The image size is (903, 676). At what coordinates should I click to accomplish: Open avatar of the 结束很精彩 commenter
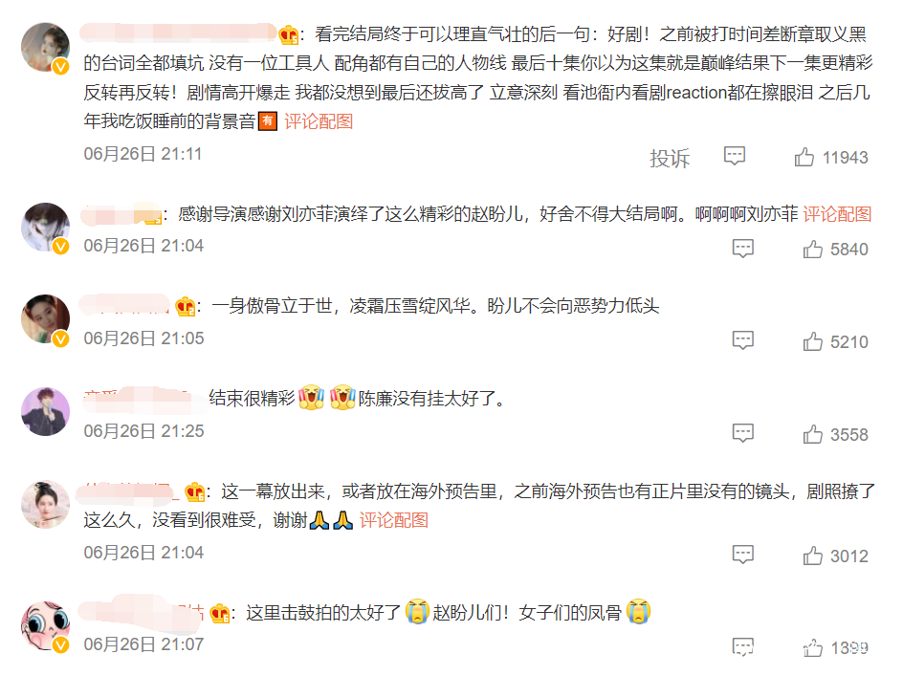[x=45, y=411]
